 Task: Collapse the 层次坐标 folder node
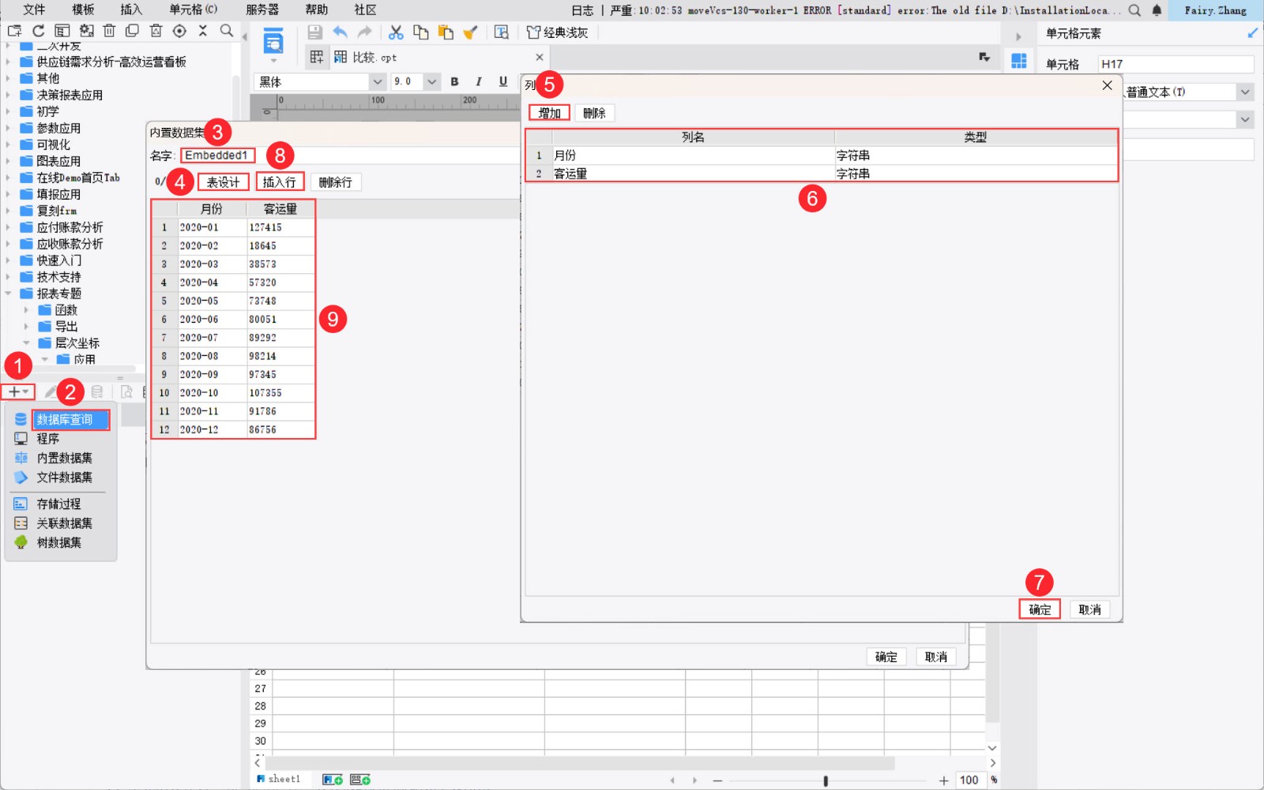(x=26, y=343)
